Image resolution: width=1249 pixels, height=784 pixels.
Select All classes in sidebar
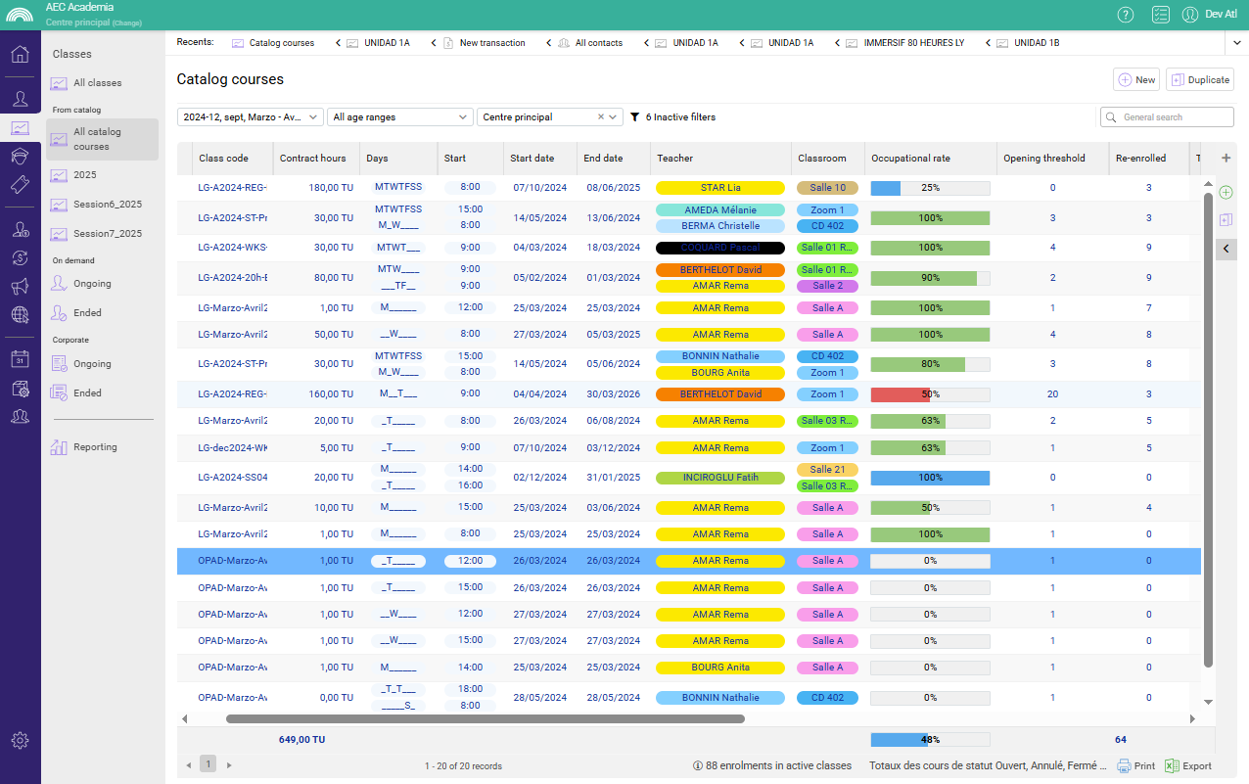[x=101, y=83]
